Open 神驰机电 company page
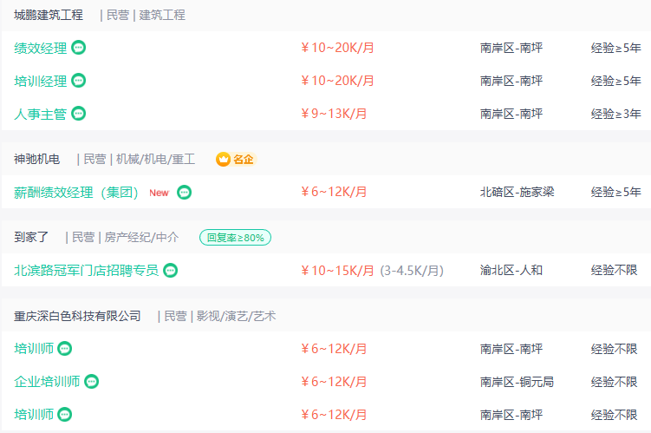Viewport: 651px width, 433px height. [36, 160]
